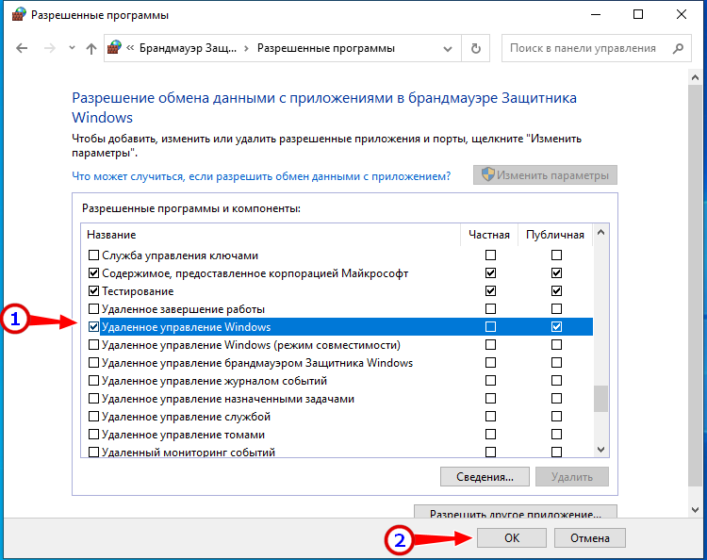
Task: Check Удаленное управление службой checkbox
Action: coord(93,417)
